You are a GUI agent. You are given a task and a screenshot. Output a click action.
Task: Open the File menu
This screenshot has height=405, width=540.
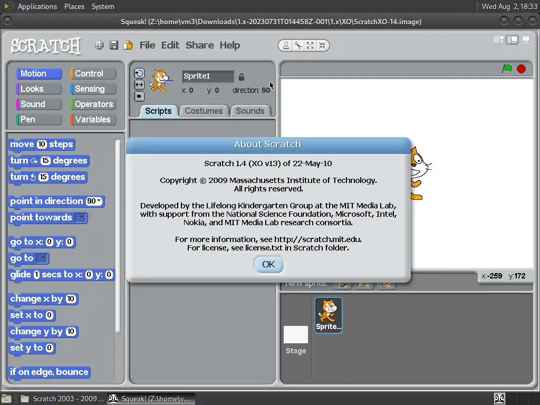pyautogui.click(x=148, y=45)
